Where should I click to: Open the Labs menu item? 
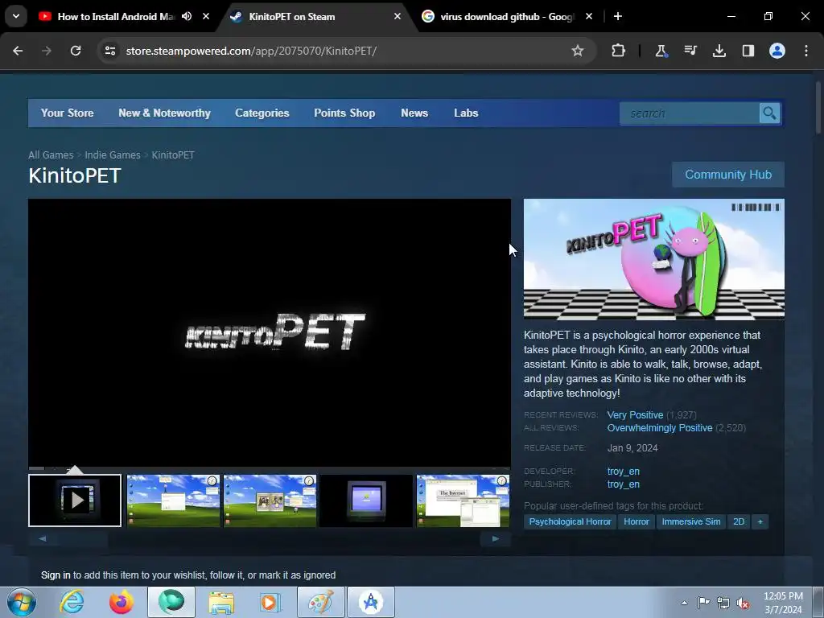click(466, 113)
